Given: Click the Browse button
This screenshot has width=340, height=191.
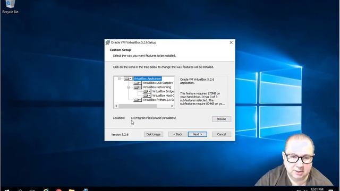Looking at the screenshot, I should (222, 119).
